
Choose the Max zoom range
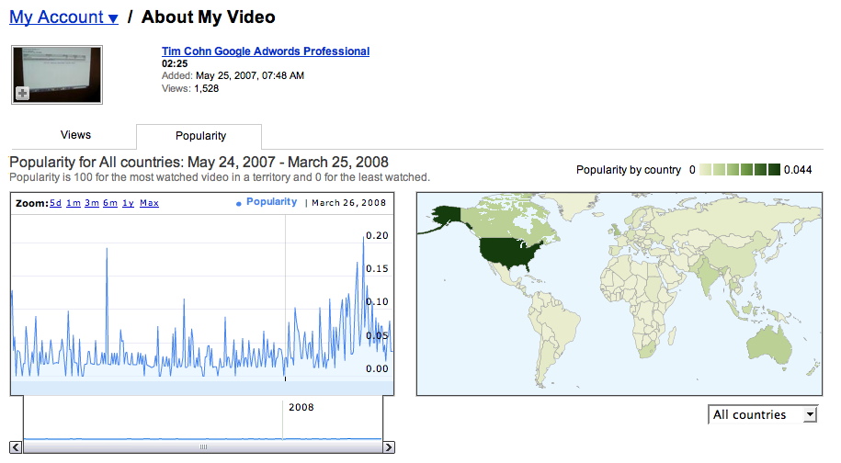149,203
